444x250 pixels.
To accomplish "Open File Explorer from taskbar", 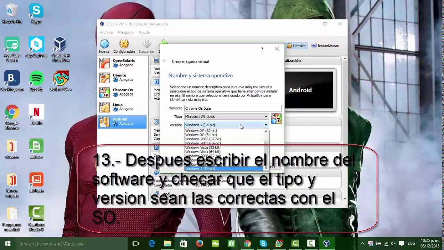I will pos(167,243).
